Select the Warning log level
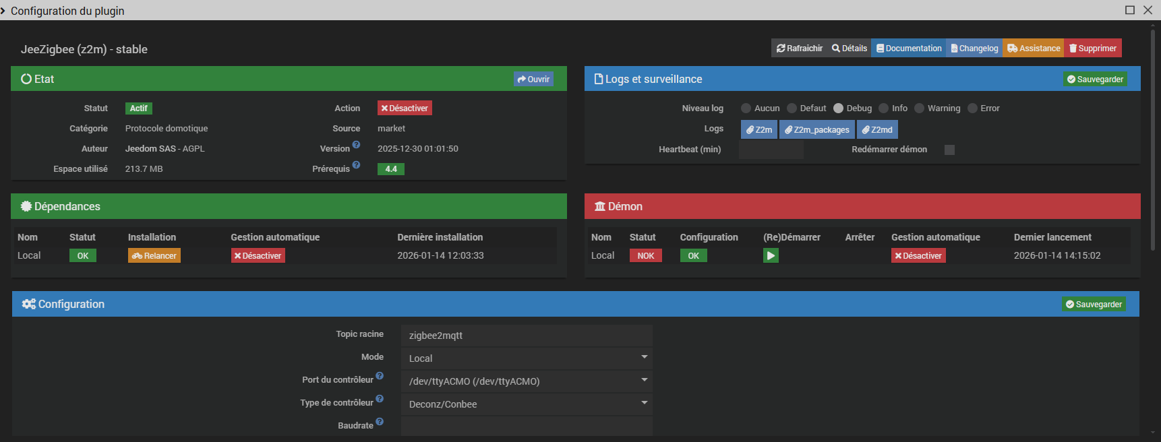The height and width of the screenshot is (442, 1161). click(x=919, y=108)
